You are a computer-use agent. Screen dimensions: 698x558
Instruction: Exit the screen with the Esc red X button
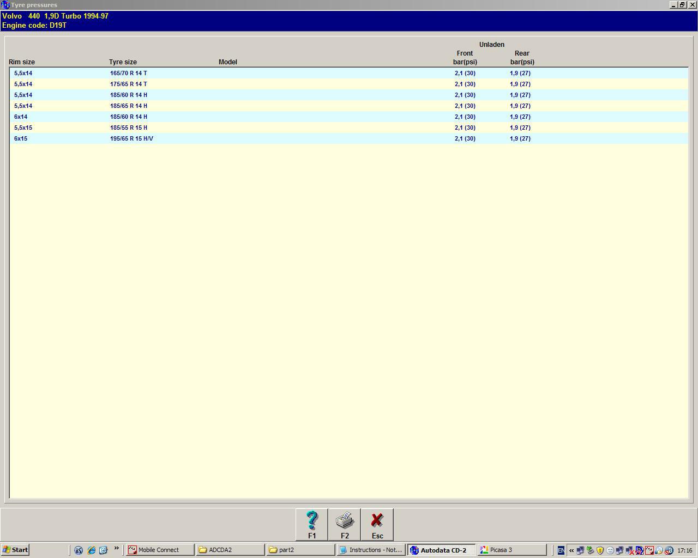(x=377, y=525)
